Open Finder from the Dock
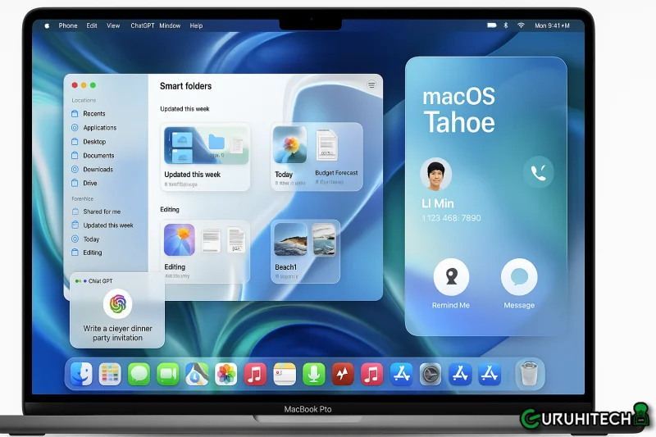 click(81, 373)
